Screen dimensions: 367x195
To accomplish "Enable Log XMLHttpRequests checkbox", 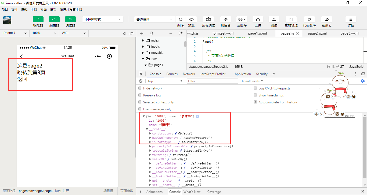I will 255,88.
